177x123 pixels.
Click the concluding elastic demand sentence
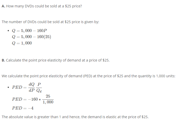pos(75,117)
